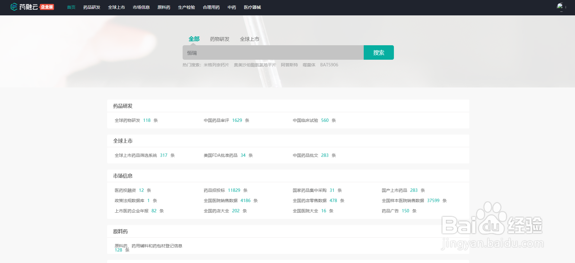Open 美国FDA批准药品 34 results

coord(228,155)
